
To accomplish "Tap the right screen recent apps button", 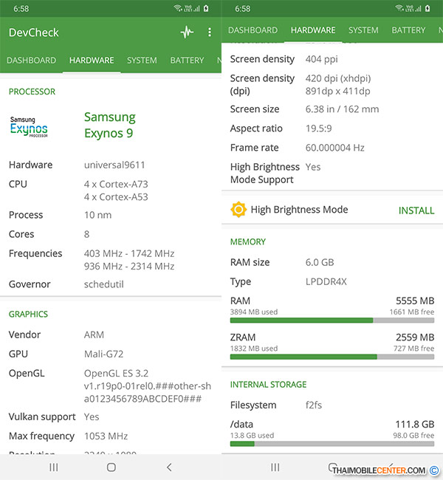I will point(275,467).
